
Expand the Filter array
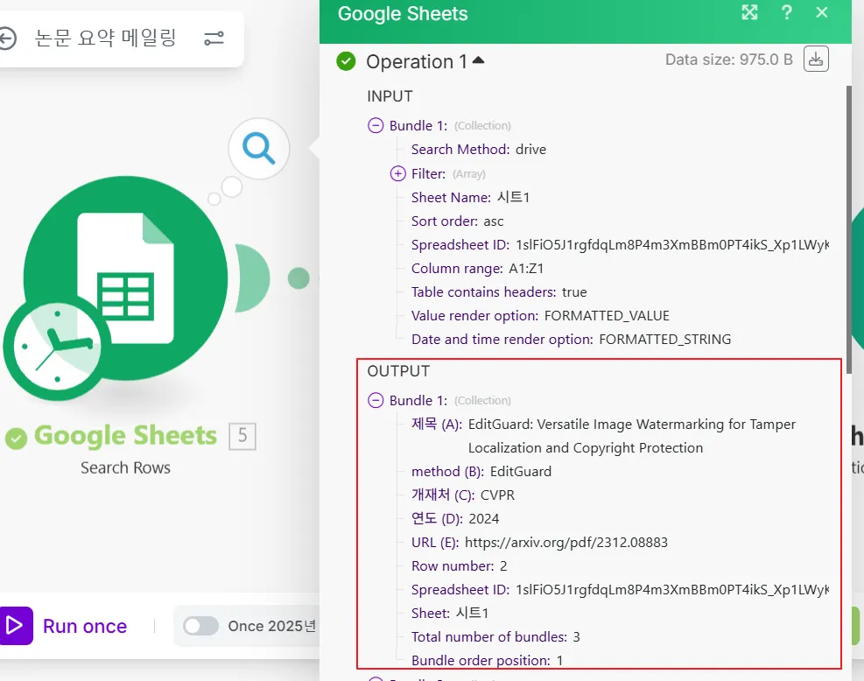click(397, 173)
